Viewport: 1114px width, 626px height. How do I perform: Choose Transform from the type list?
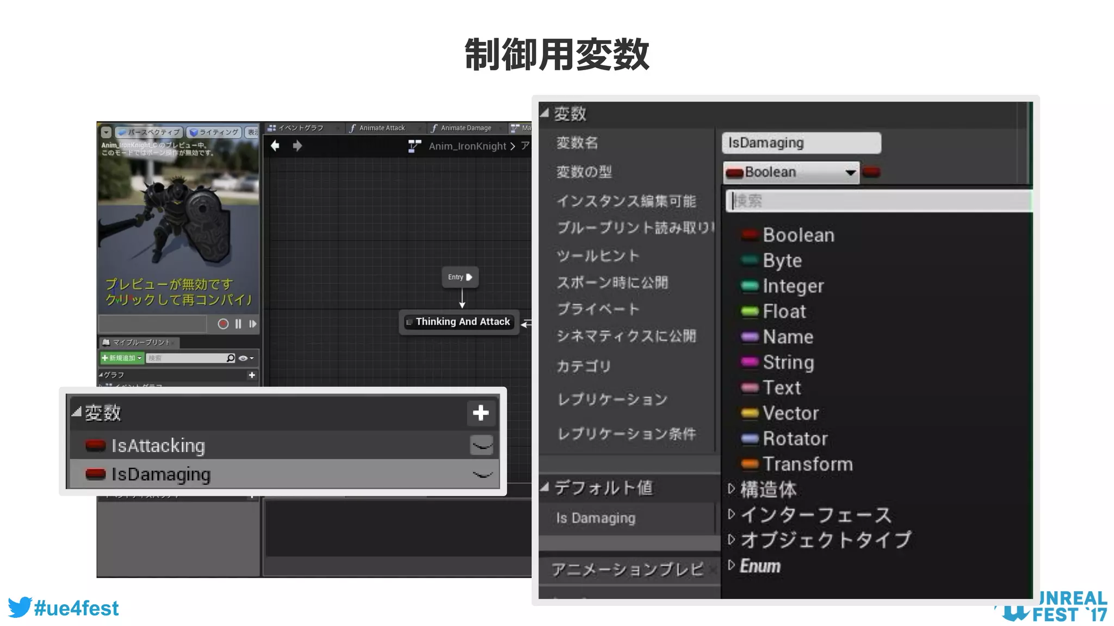(x=796, y=464)
